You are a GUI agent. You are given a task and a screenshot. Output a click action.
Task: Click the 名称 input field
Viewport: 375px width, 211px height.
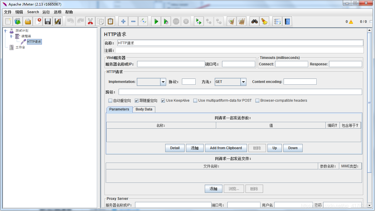pos(240,43)
